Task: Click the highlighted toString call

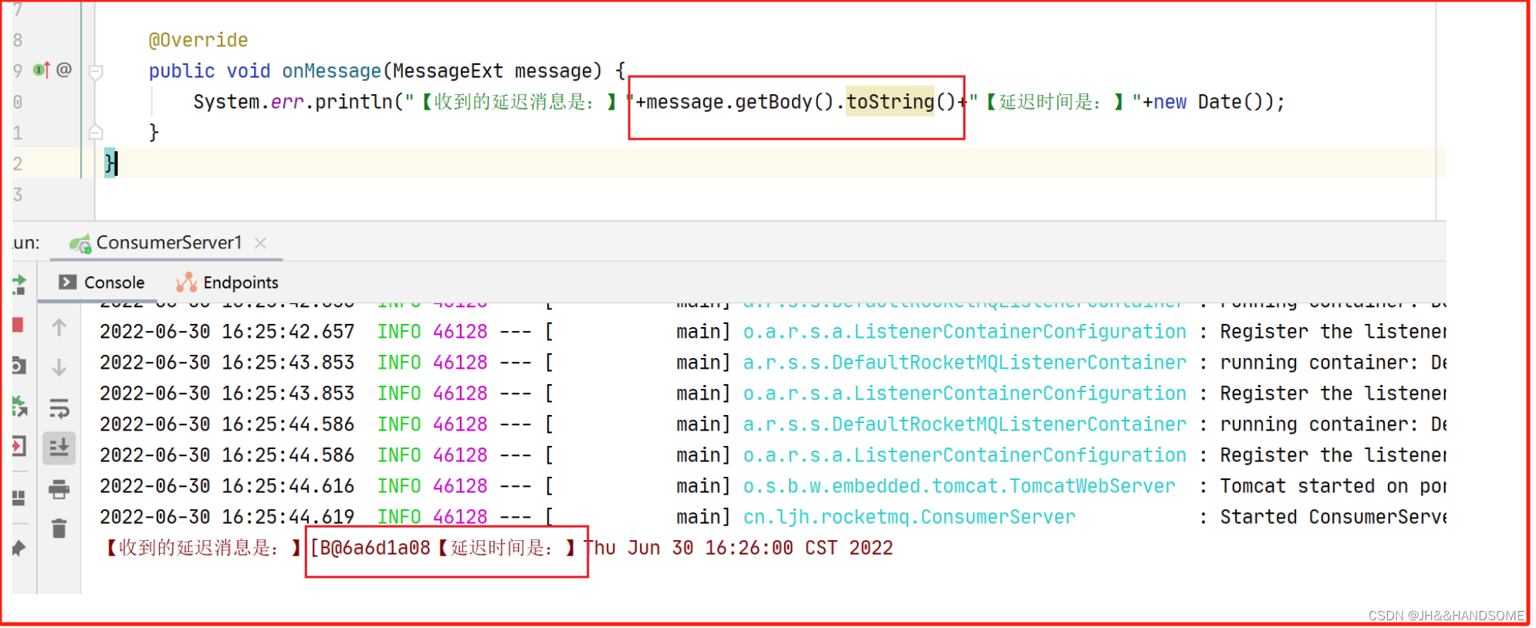Action: pos(890,102)
